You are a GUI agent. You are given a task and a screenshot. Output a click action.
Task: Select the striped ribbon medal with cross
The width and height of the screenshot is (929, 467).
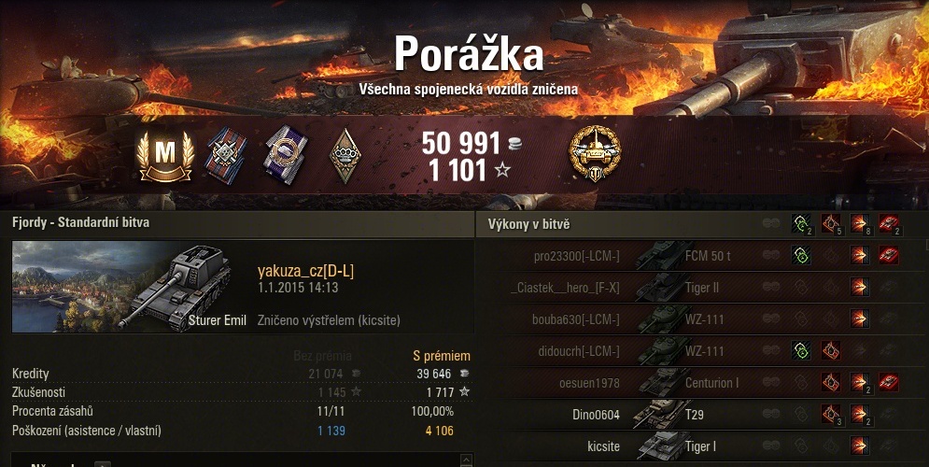point(226,155)
